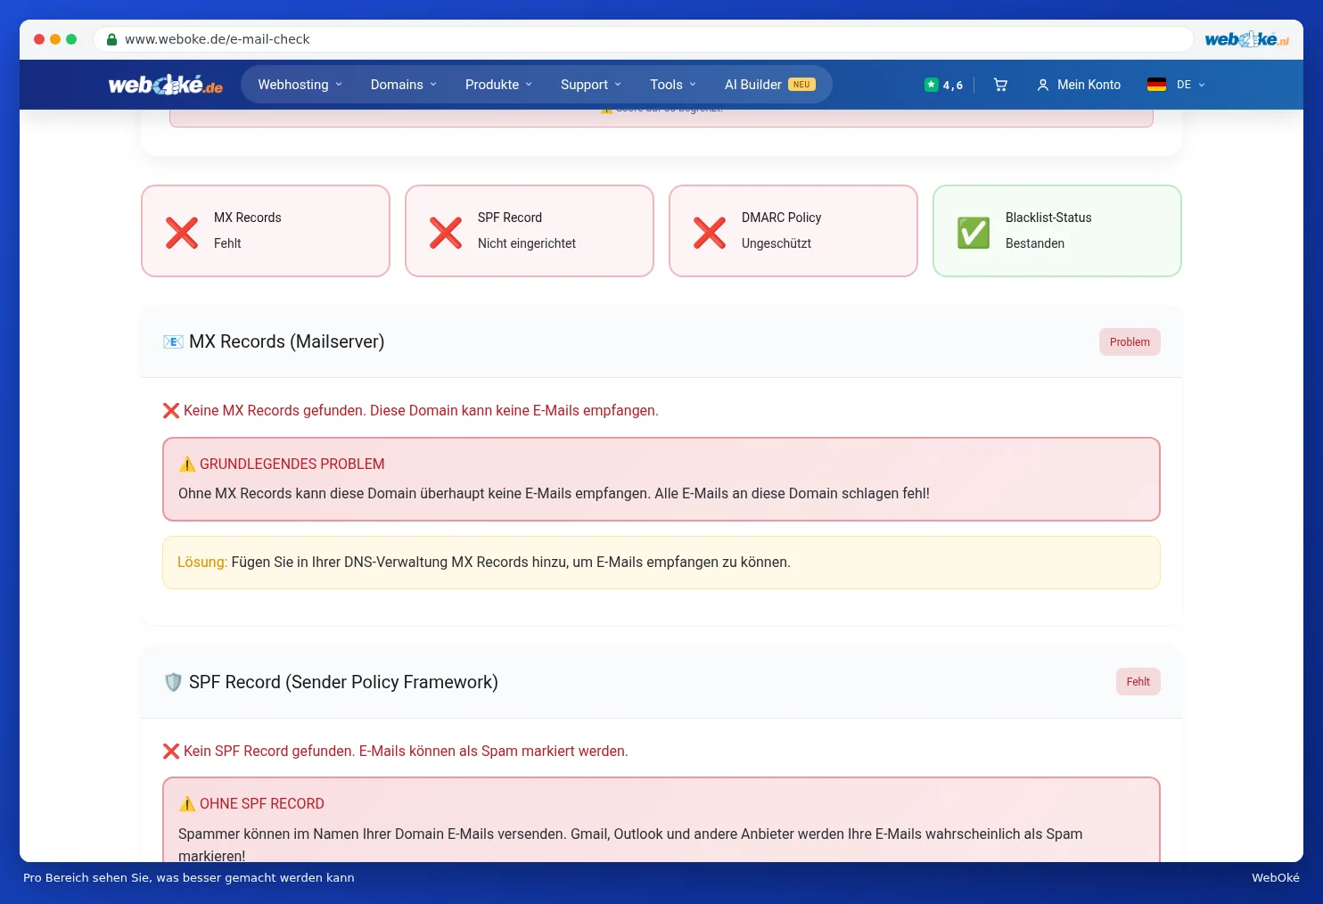Click the 'Spammer können im Namen' warning text
The width and height of the screenshot is (1323, 904).
(630, 845)
